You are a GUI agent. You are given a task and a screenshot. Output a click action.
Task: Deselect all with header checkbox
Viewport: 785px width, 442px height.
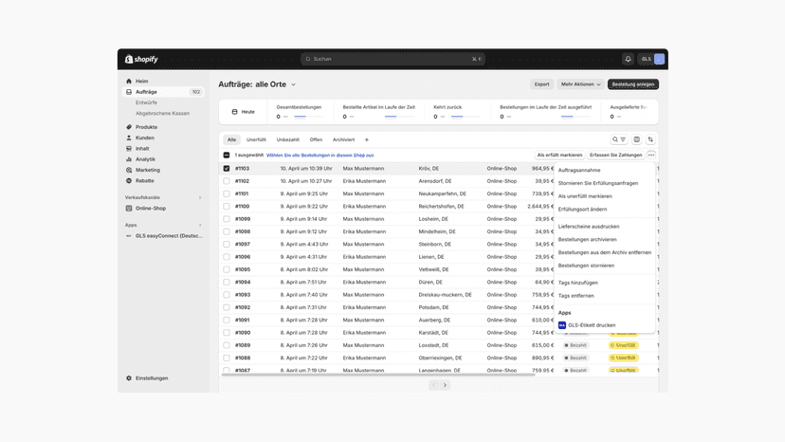227,156
